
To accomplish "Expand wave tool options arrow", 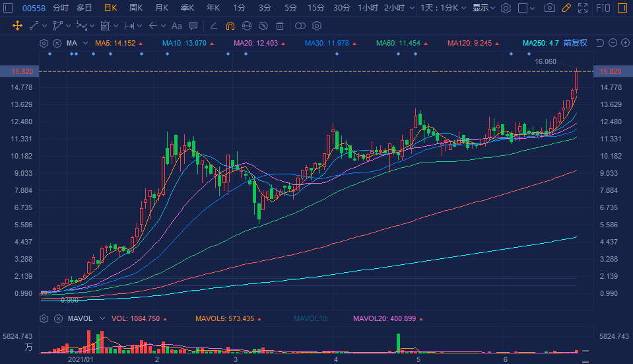I will coord(92,26).
